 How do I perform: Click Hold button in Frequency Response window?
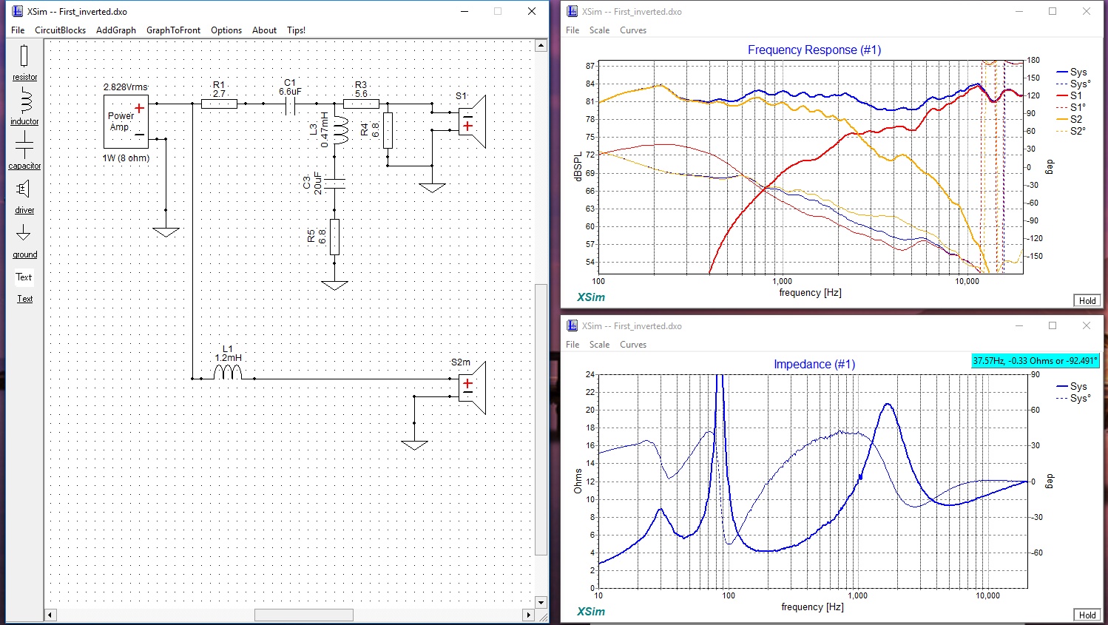(1087, 300)
